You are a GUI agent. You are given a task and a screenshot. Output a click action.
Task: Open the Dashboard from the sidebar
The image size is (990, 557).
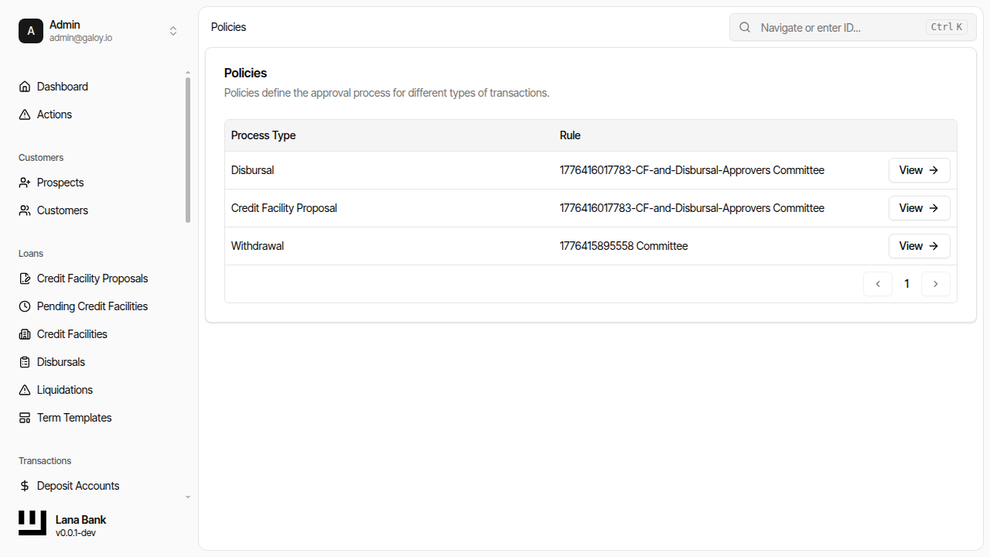(x=62, y=86)
